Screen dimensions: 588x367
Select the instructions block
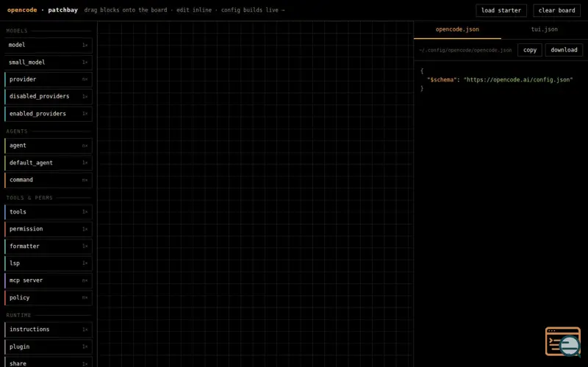(x=49, y=330)
